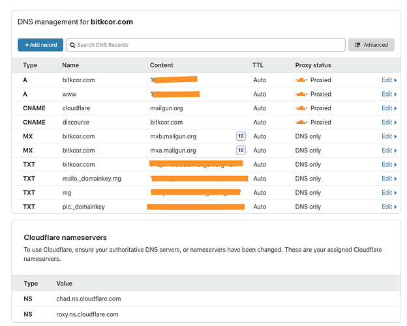
Task: Click the Value column header in nameservers table
Action: (x=65, y=284)
